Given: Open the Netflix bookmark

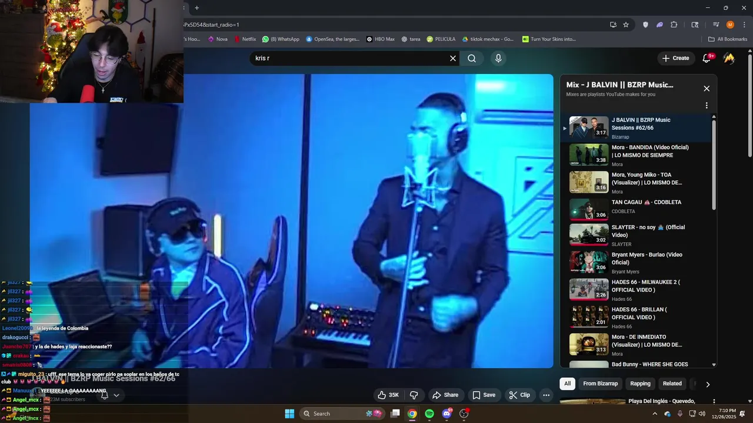Looking at the screenshot, I should click(245, 39).
